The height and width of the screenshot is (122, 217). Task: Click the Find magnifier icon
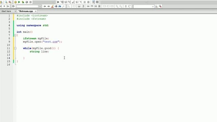tap(6, 2)
